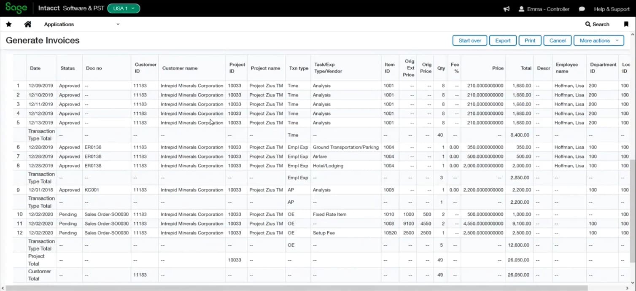Click date 12/09/2019 in row 1
The height and width of the screenshot is (291, 636).
pos(41,86)
